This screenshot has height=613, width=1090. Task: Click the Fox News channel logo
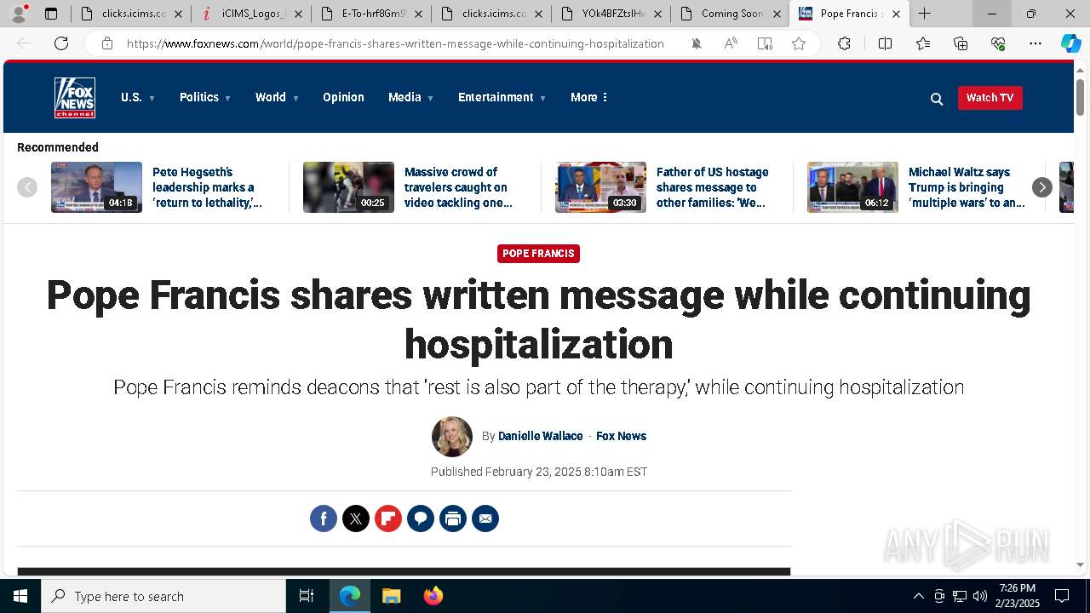click(75, 98)
